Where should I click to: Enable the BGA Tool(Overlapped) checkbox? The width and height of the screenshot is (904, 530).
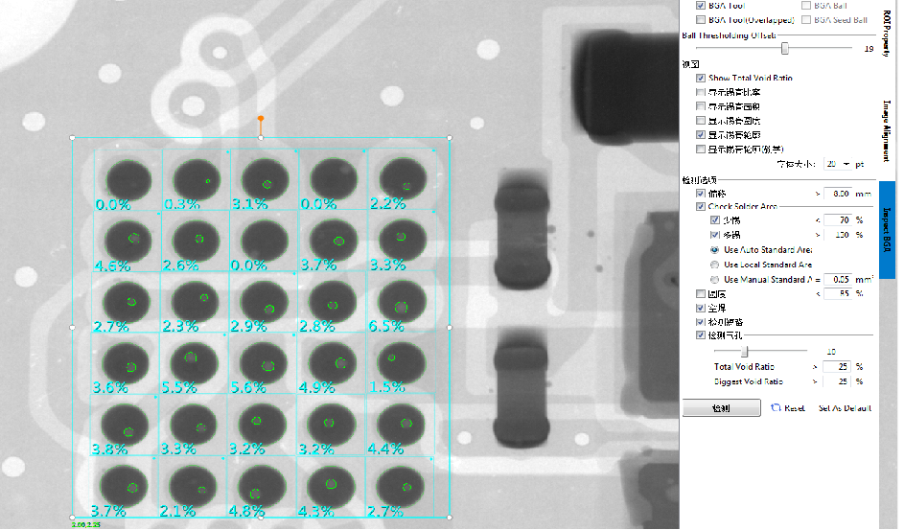pyautogui.click(x=701, y=19)
